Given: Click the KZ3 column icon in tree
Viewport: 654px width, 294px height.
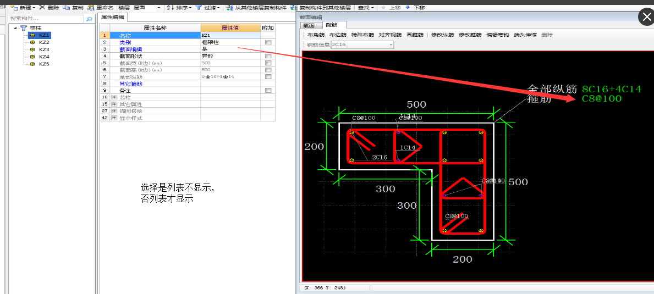Looking at the screenshot, I should 32,49.
